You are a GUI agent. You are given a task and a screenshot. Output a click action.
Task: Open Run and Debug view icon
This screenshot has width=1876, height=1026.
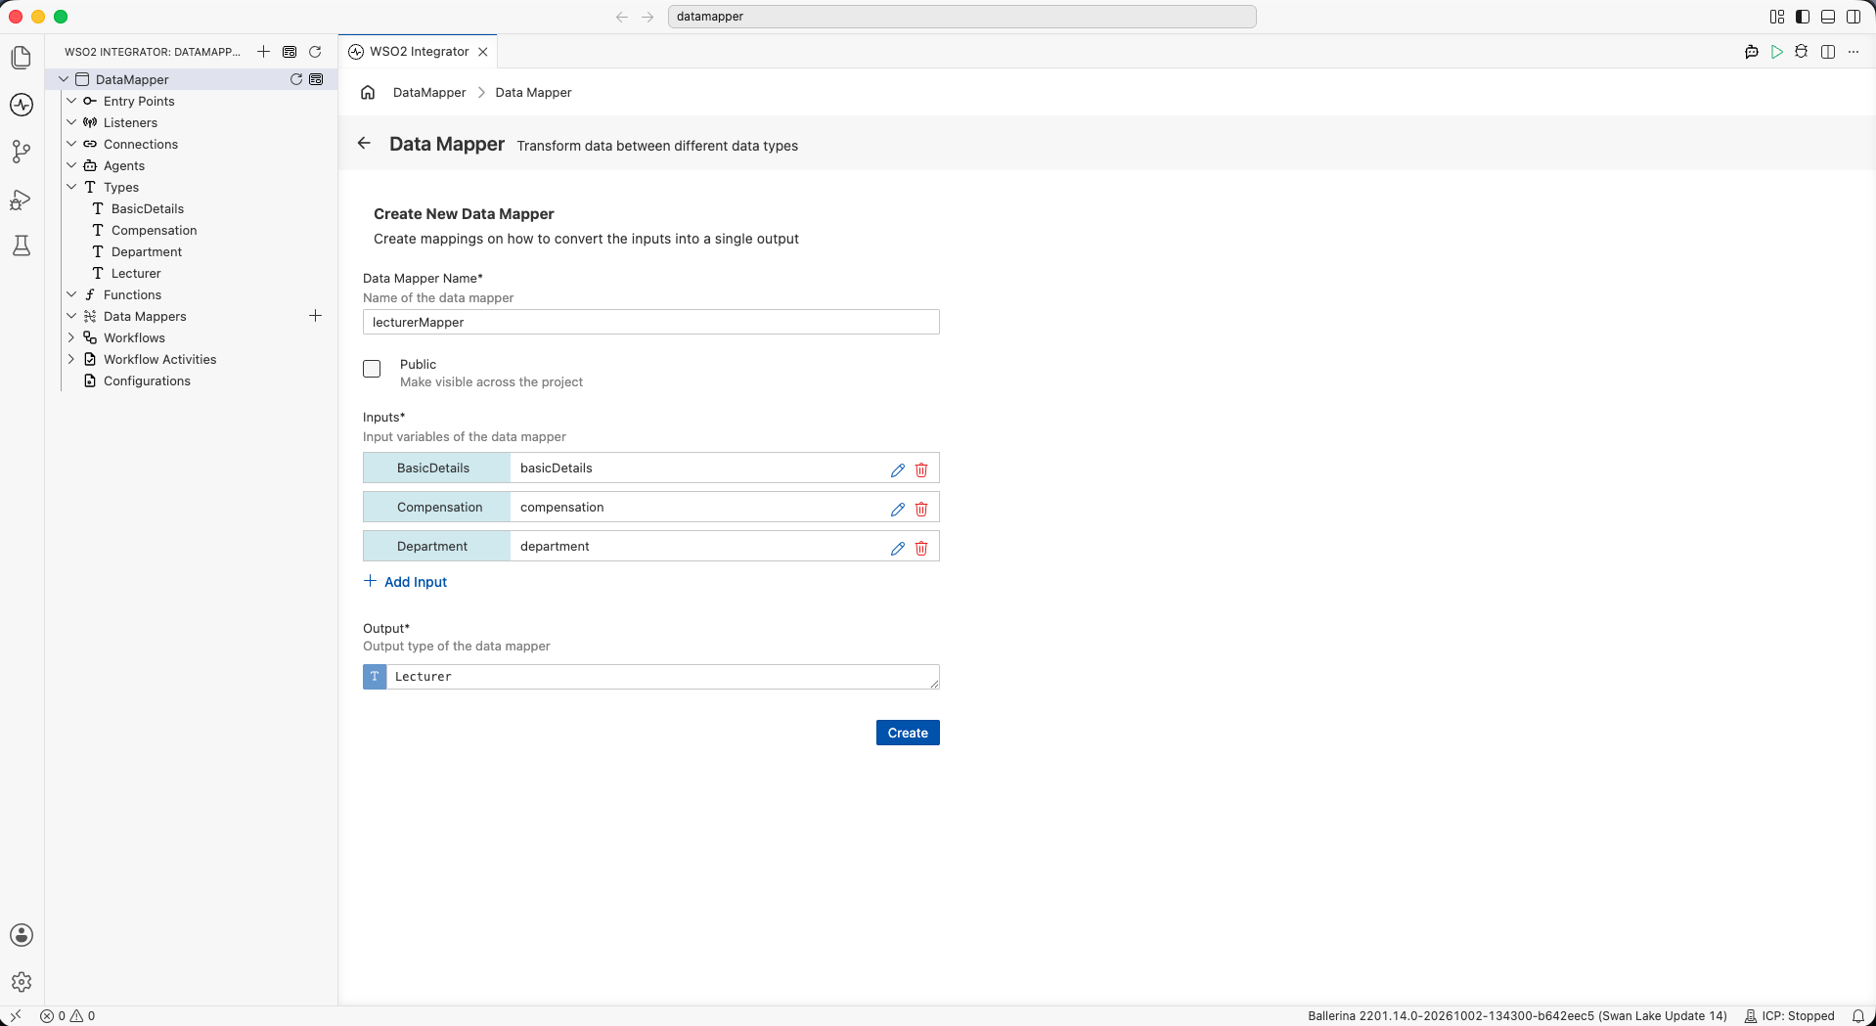22,200
